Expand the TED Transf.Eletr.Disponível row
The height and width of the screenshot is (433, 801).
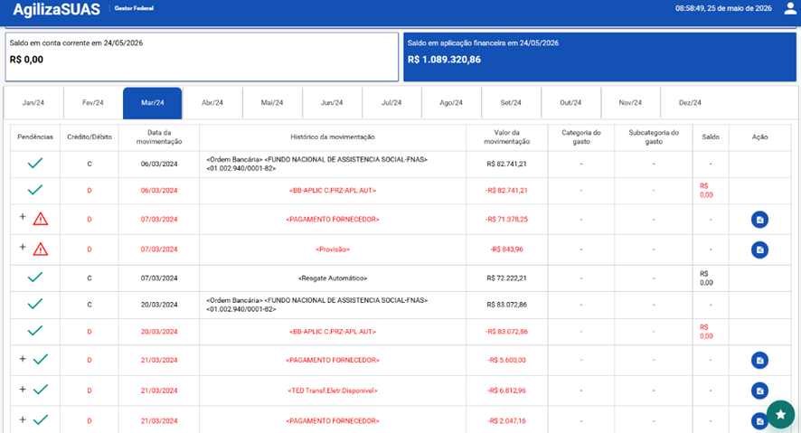(23, 389)
